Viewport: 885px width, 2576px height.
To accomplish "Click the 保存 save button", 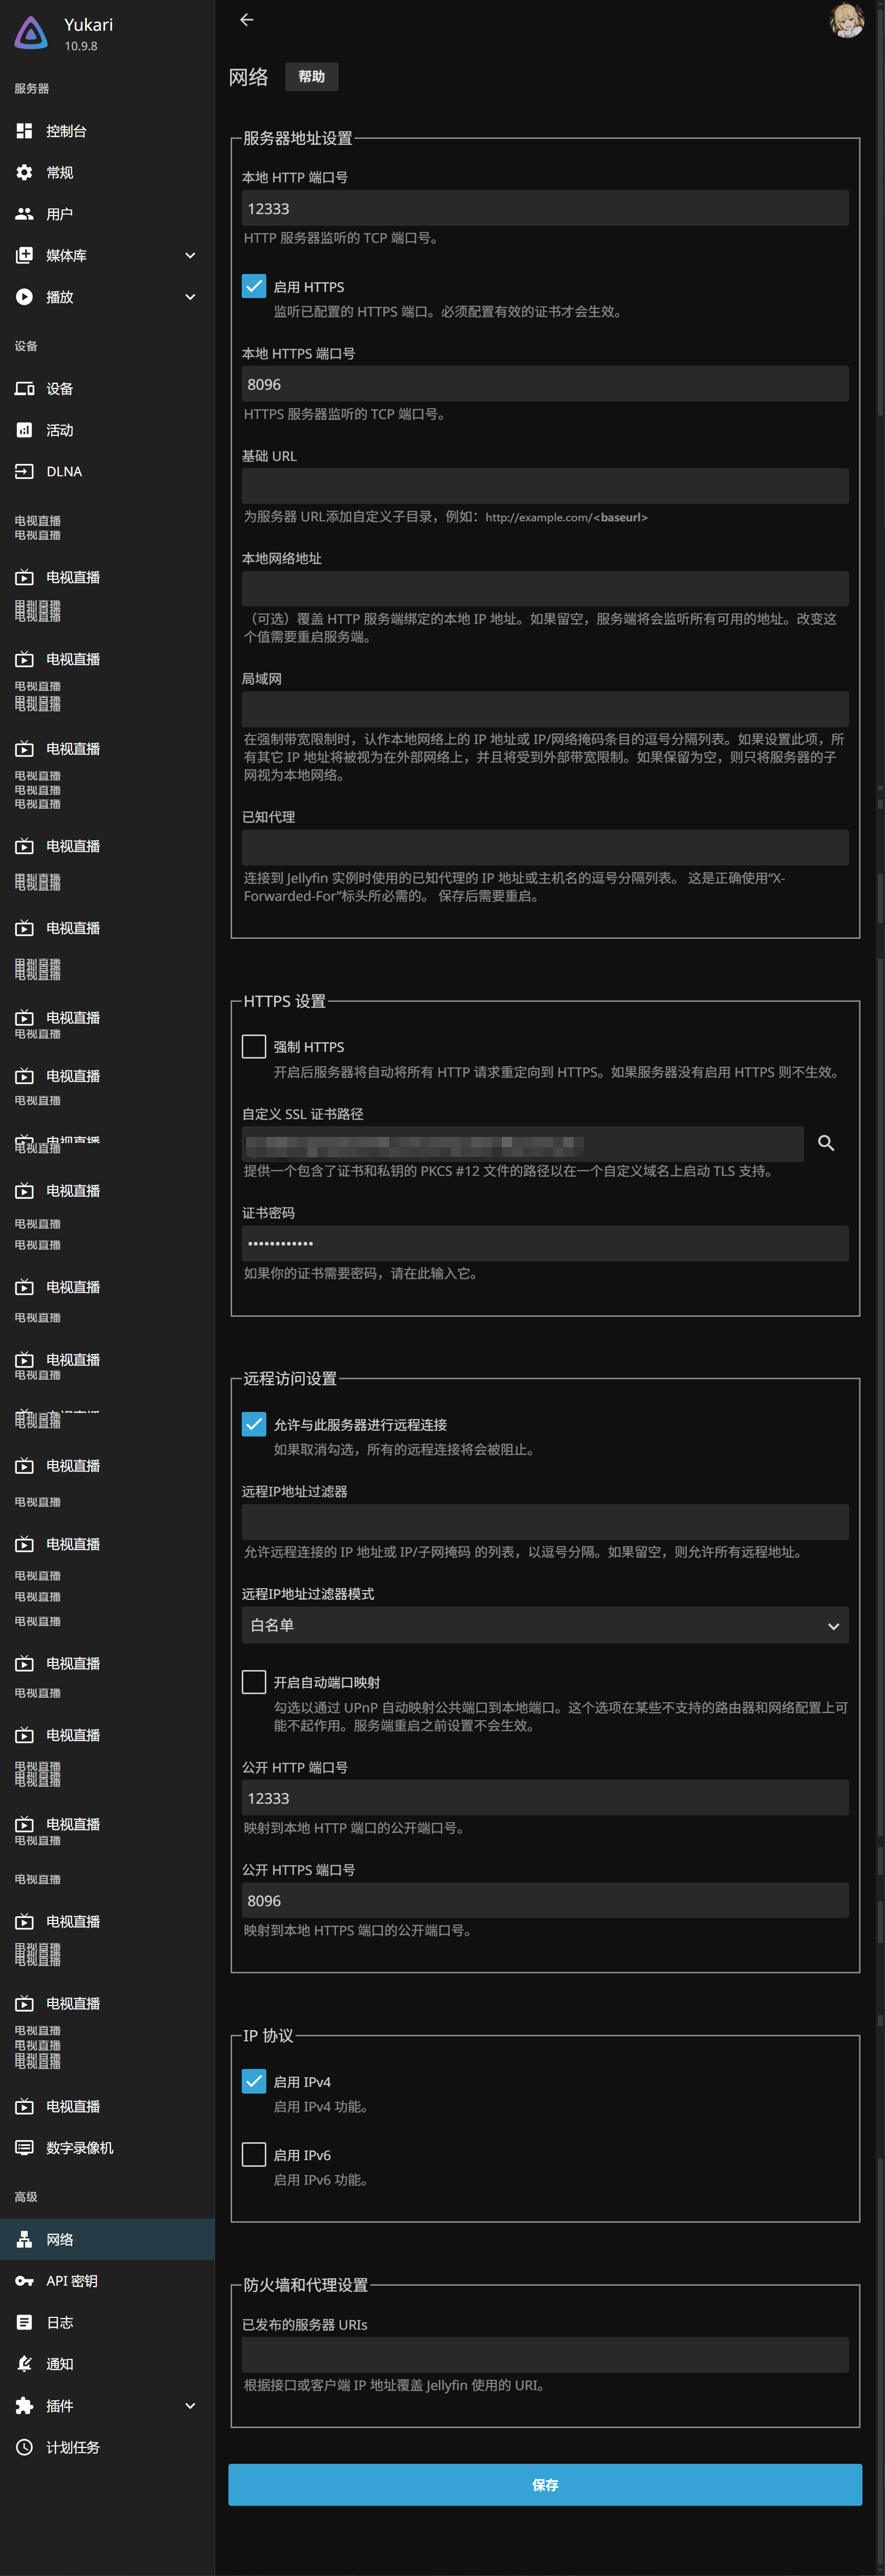I will click(545, 2485).
